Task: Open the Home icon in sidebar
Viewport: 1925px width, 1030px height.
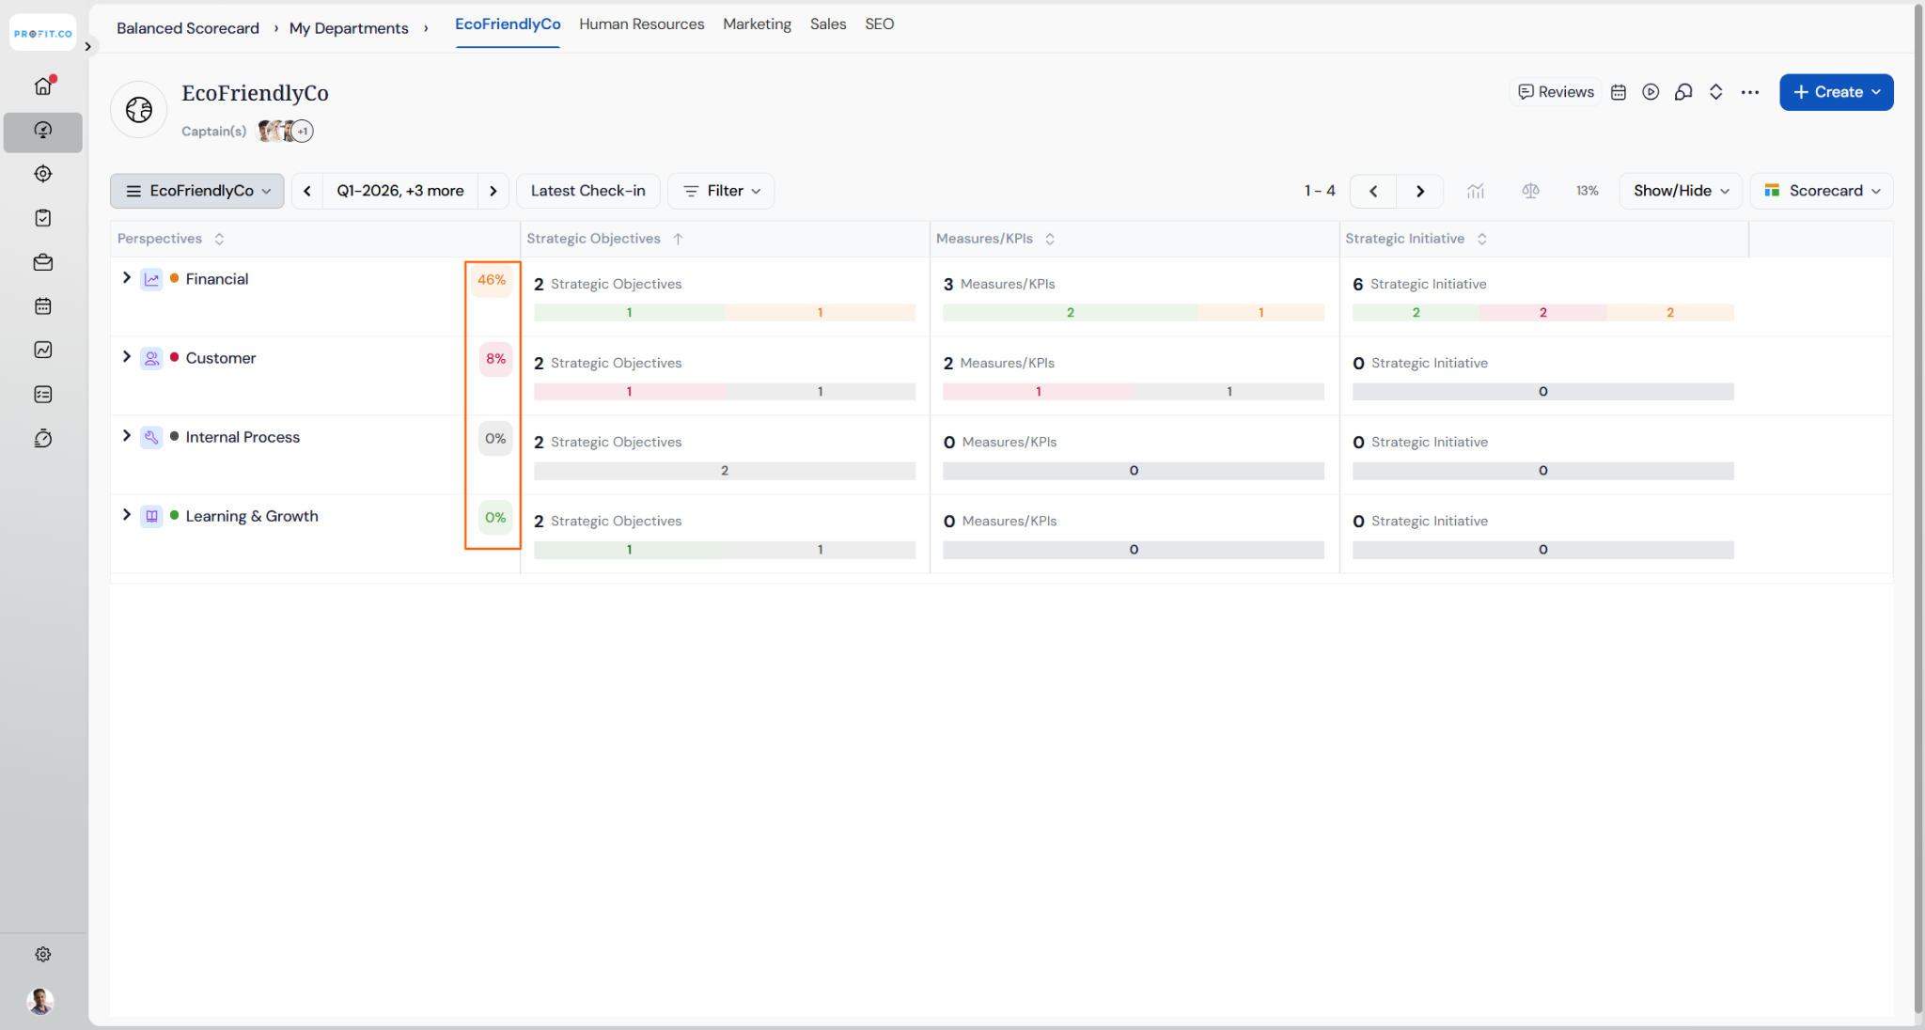Action: 43,86
